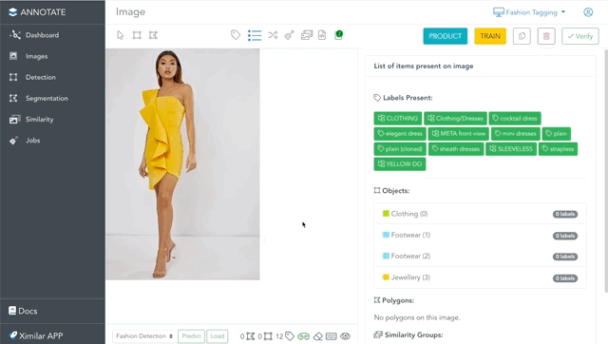The image size is (608, 344).
Task: Select the eraser tool in bottom bar
Action: 318,336
